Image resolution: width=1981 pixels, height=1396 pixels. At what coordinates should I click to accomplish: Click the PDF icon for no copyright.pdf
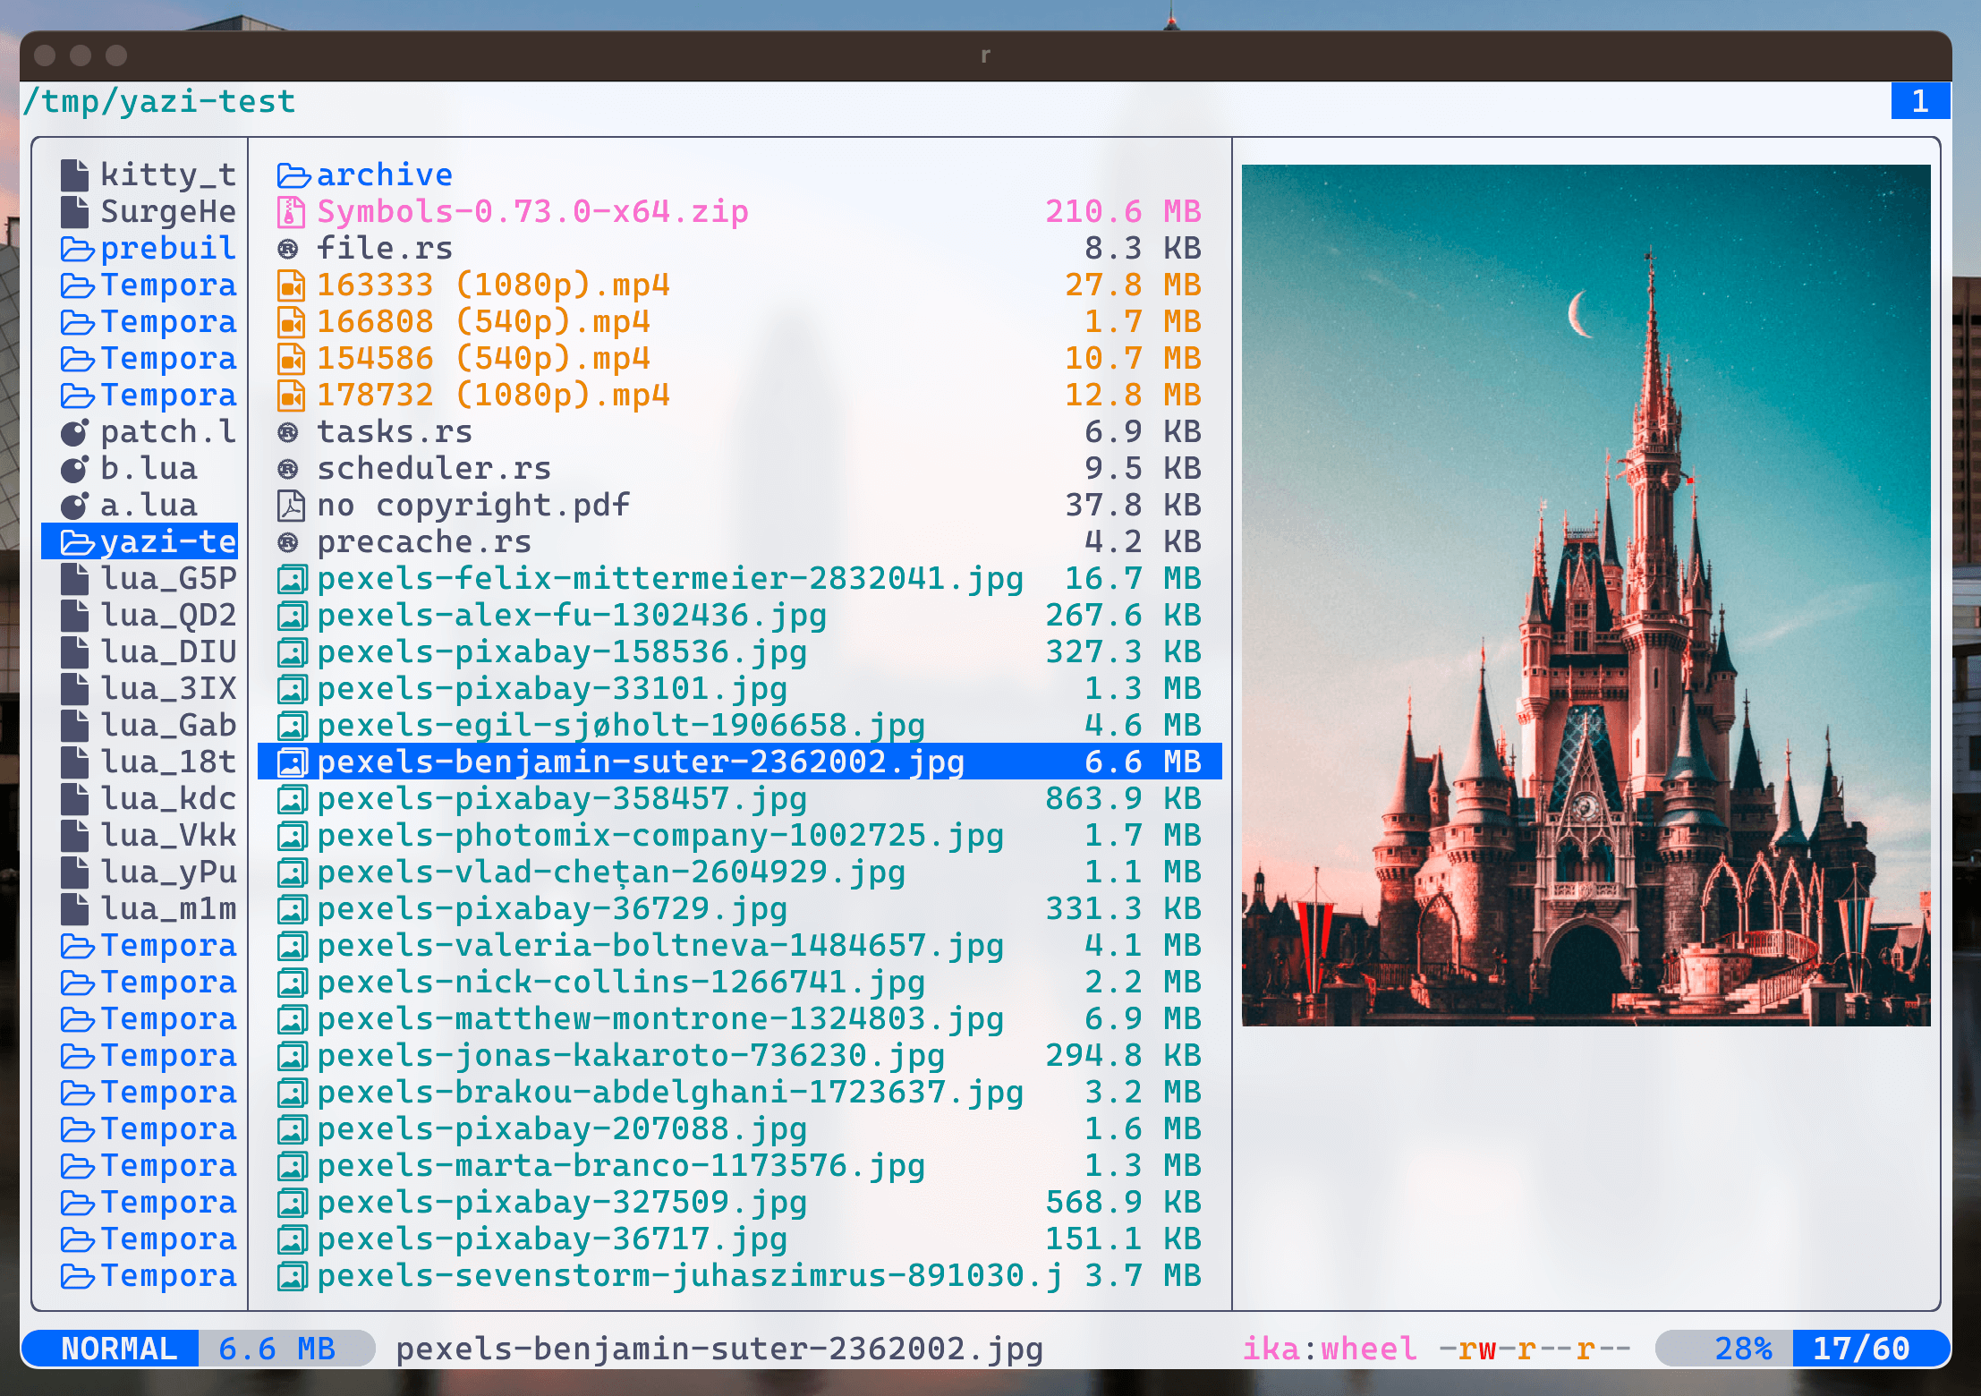291,506
